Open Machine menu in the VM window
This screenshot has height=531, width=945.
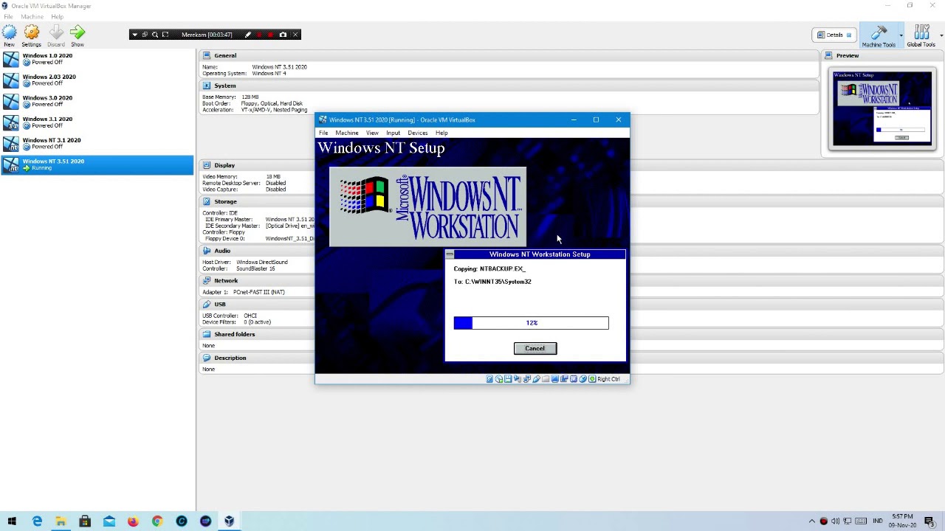click(x=347, y=133)
